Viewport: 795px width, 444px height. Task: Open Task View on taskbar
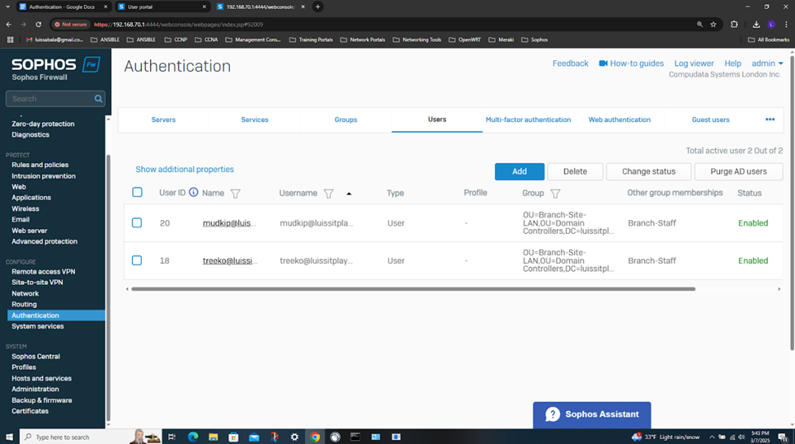click(172, 437)
